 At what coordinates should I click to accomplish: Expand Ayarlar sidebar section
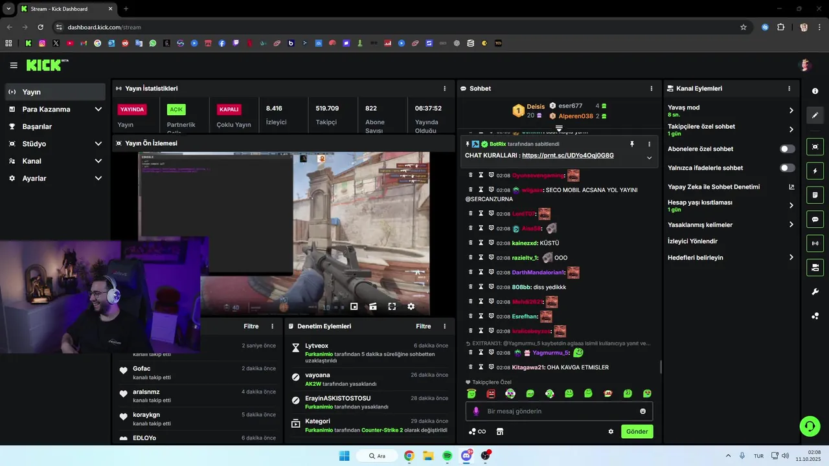(98, 179)
